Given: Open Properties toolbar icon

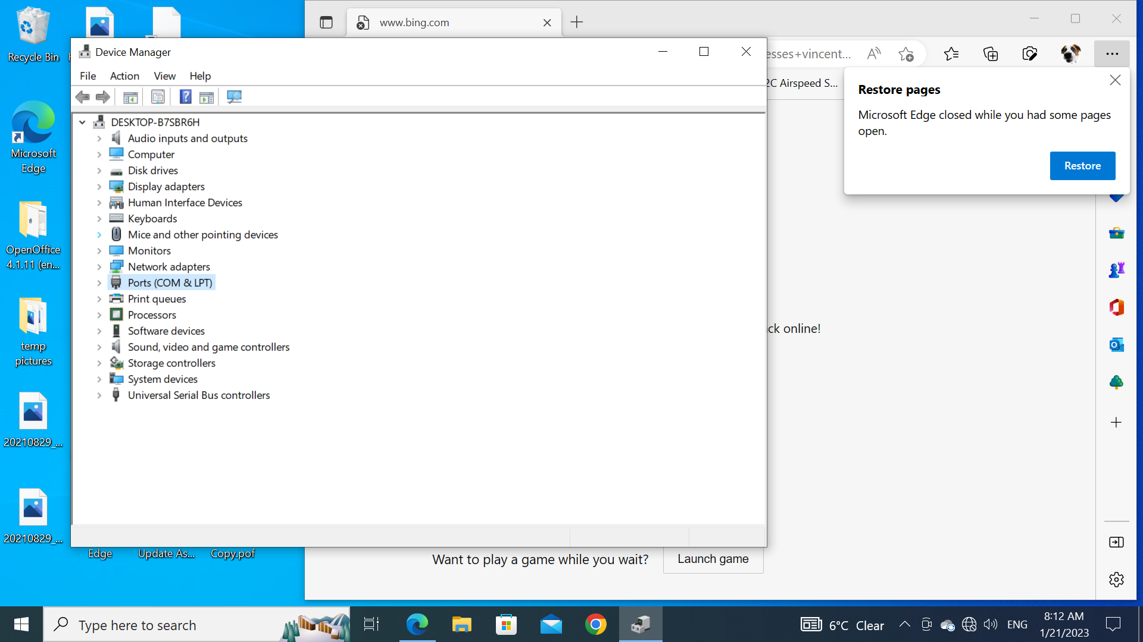Looking at the screenshot, I should 158,97.
